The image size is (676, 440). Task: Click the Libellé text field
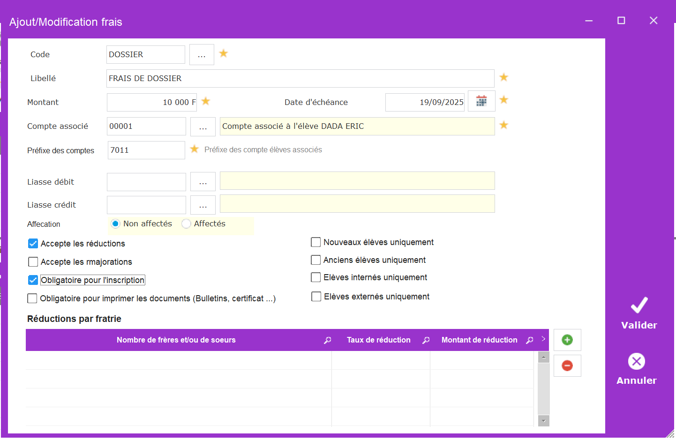click(x=300, y=78)
